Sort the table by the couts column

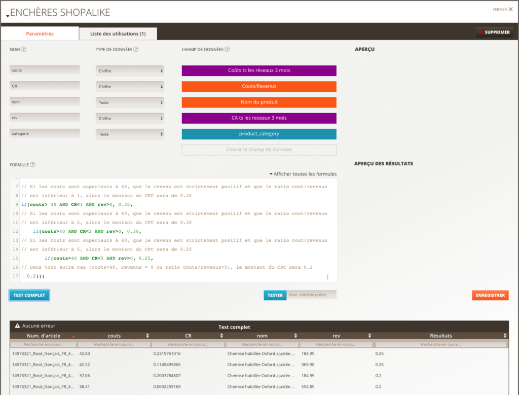click(147, 336)
